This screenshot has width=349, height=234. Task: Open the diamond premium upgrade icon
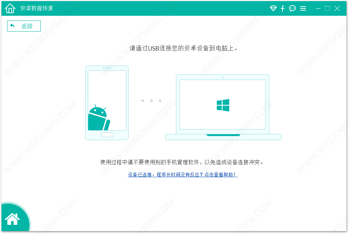[273, 8]
